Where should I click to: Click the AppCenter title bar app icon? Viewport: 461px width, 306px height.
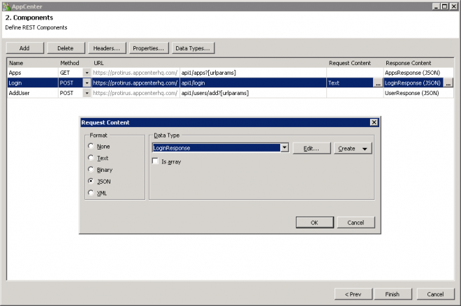[6, 6]
